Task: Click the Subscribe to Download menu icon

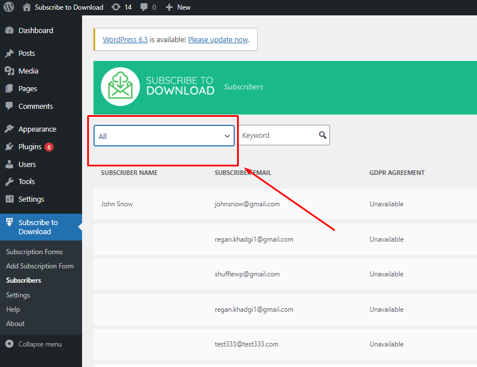Action: pos(10,222)
